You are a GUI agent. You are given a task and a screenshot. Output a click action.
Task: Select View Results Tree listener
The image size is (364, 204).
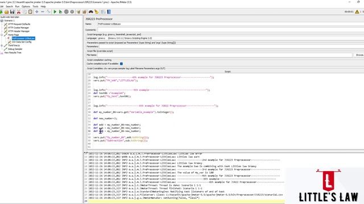13,53
